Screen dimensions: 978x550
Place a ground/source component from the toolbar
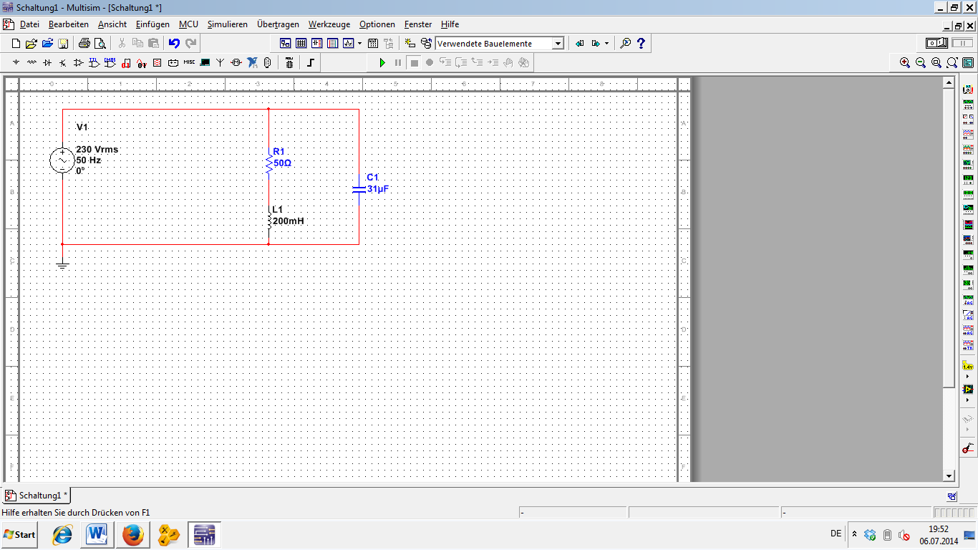click(16, 63)
